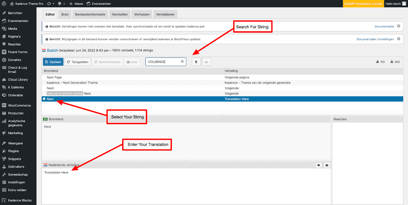
Task: Click the robot auto-translate icon in translation panel
Action: (x=327, y=165)
